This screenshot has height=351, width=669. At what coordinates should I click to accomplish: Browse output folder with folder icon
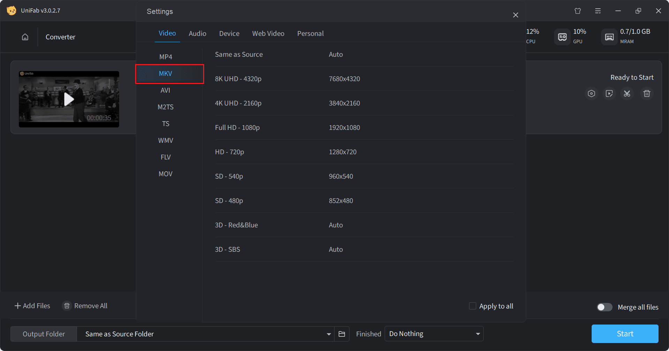(x=342, y=334)
